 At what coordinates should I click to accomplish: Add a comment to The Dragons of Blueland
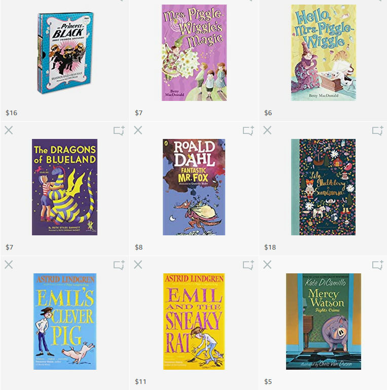(119, 130)
